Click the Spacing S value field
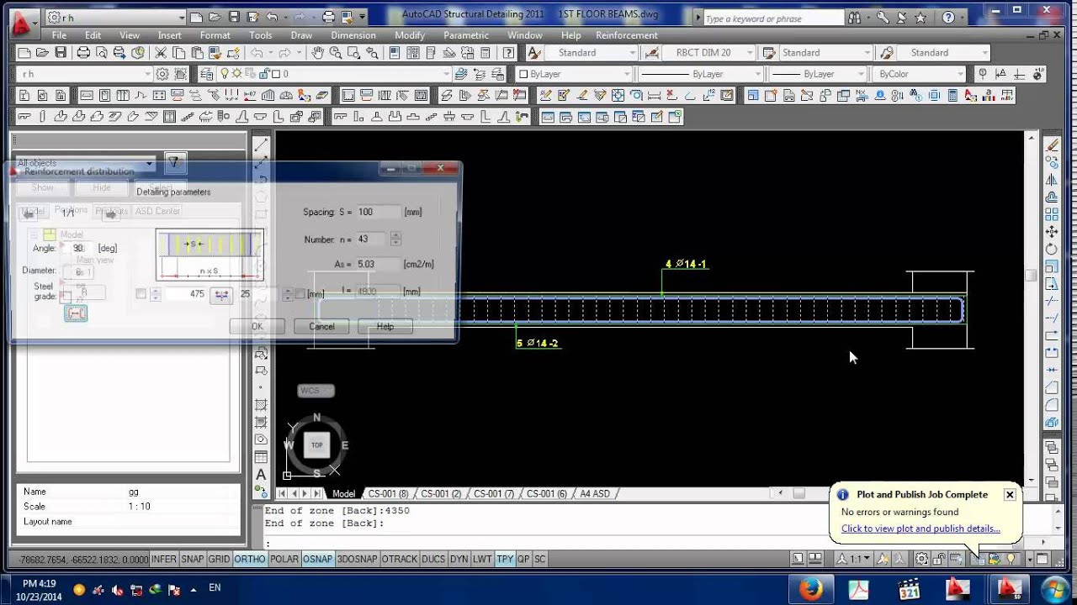This screenshot has width=1077, height=605. [x=379, y=212]
